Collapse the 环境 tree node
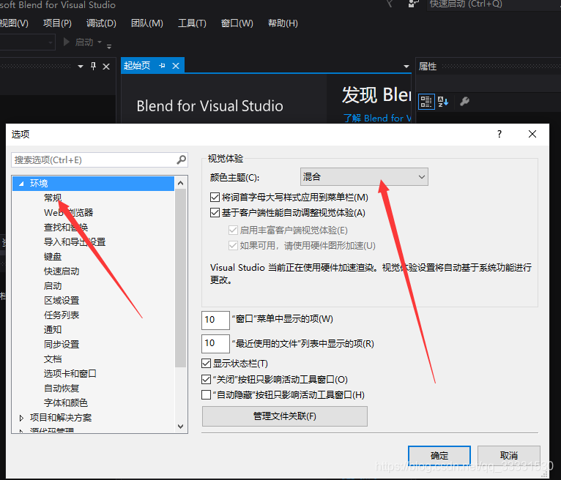 [21, 184]
